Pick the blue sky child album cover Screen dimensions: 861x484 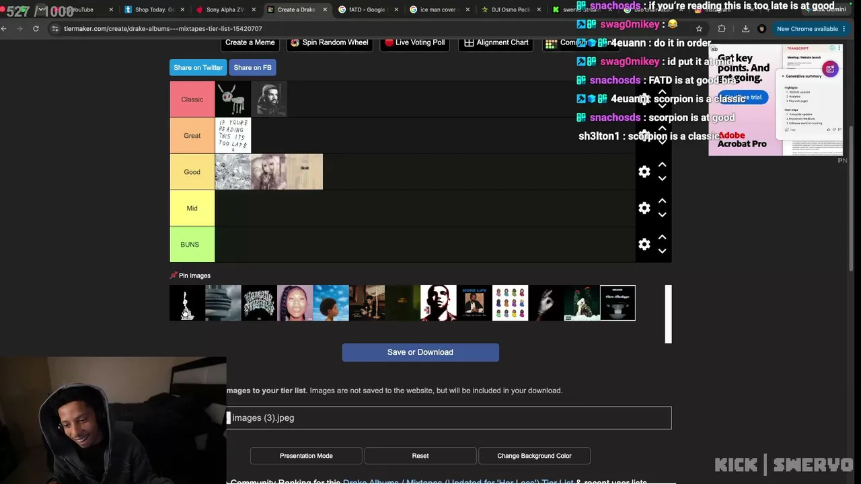(x=331, y=303)
